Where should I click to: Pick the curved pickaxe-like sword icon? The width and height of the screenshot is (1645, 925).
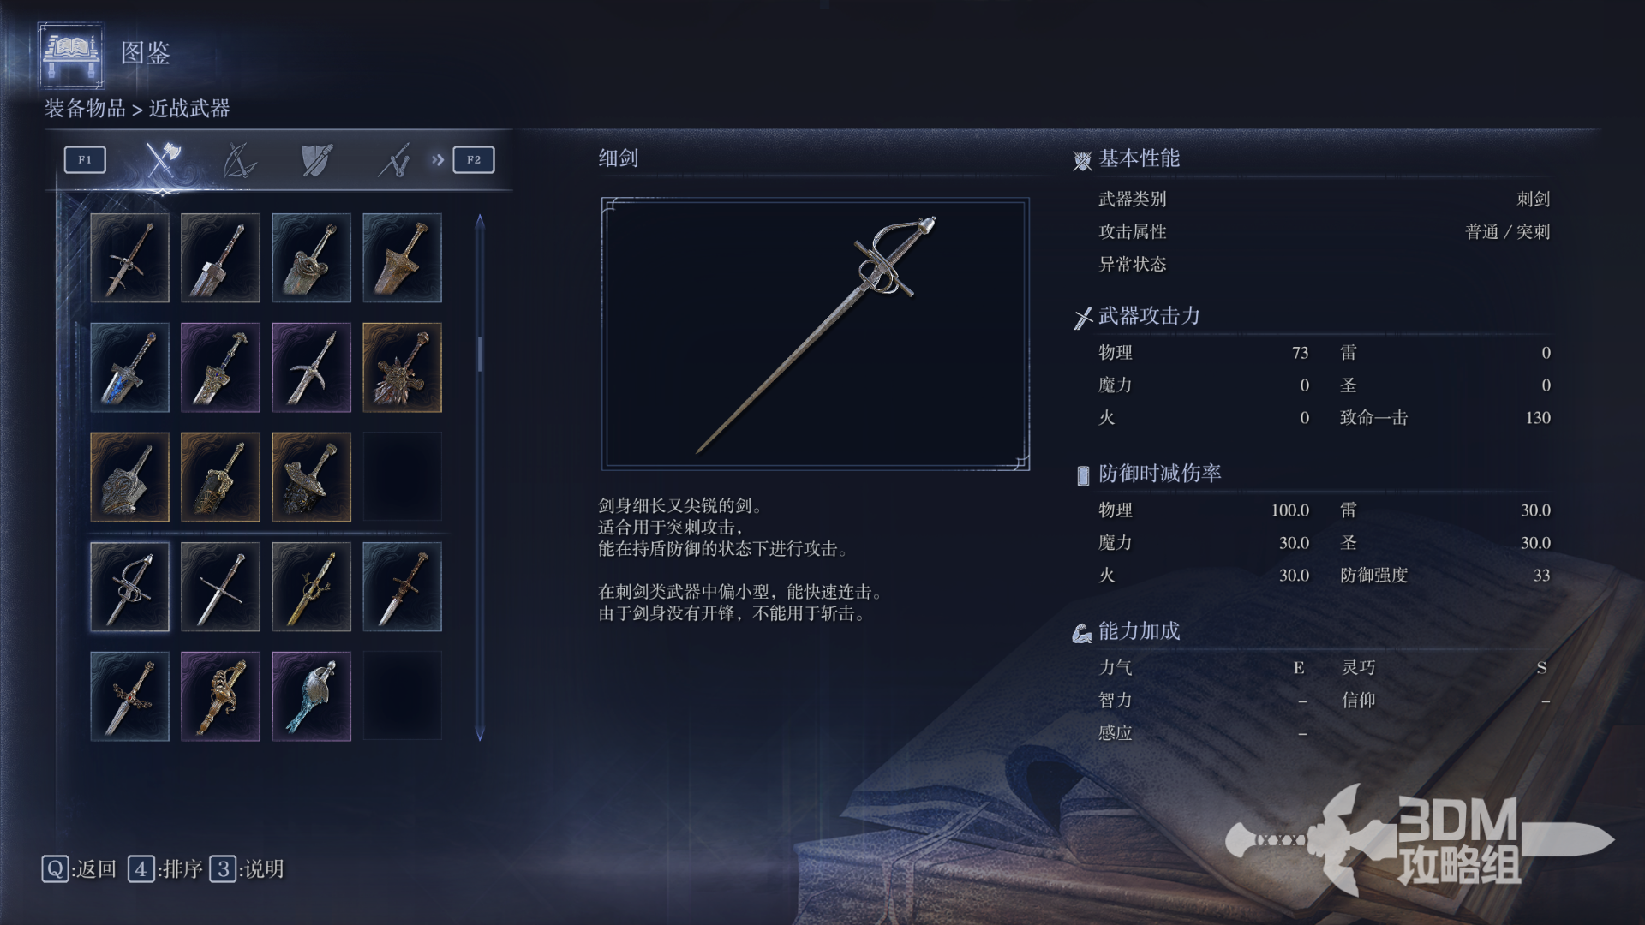pos(311,367)
